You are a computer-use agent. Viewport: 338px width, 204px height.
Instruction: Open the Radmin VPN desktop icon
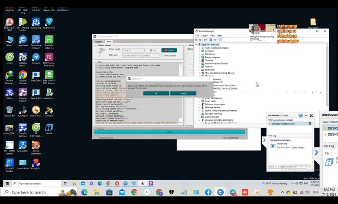(49, 23)
